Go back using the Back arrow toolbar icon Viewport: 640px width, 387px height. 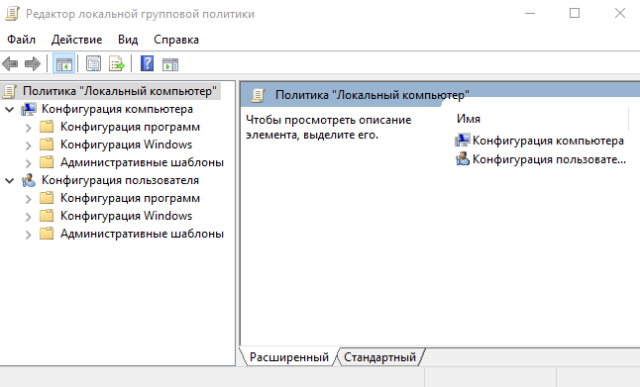tap(10, 64)
